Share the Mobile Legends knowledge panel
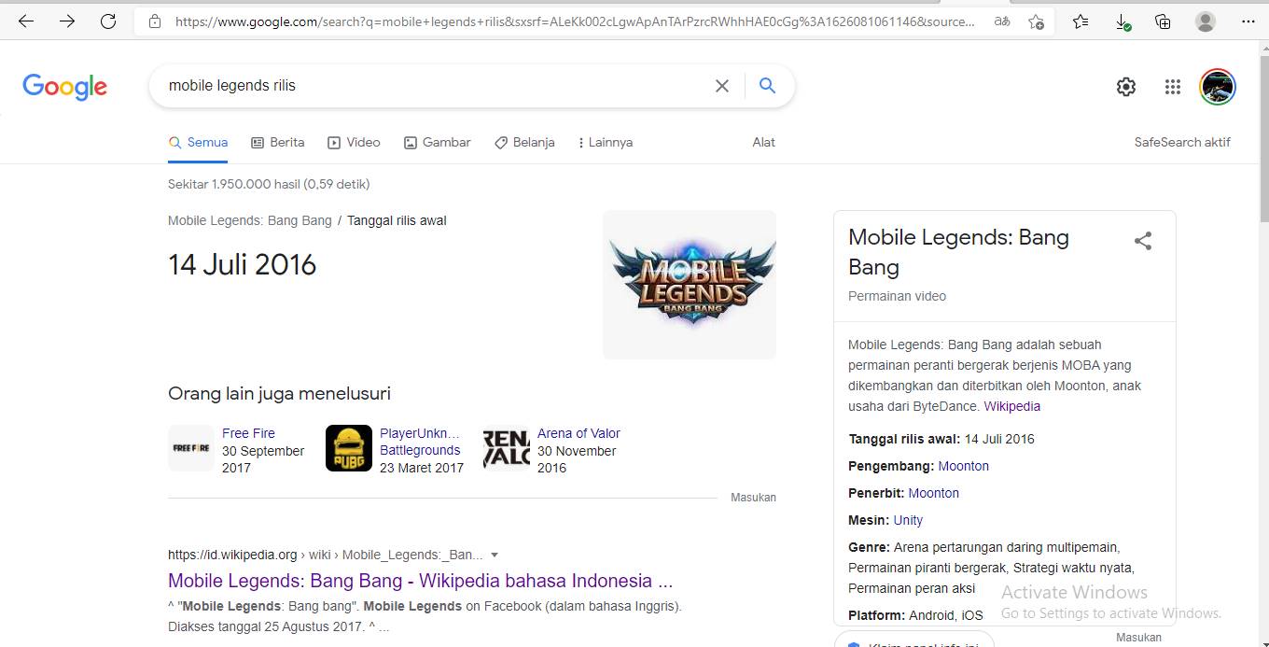 click(1143, 241)
